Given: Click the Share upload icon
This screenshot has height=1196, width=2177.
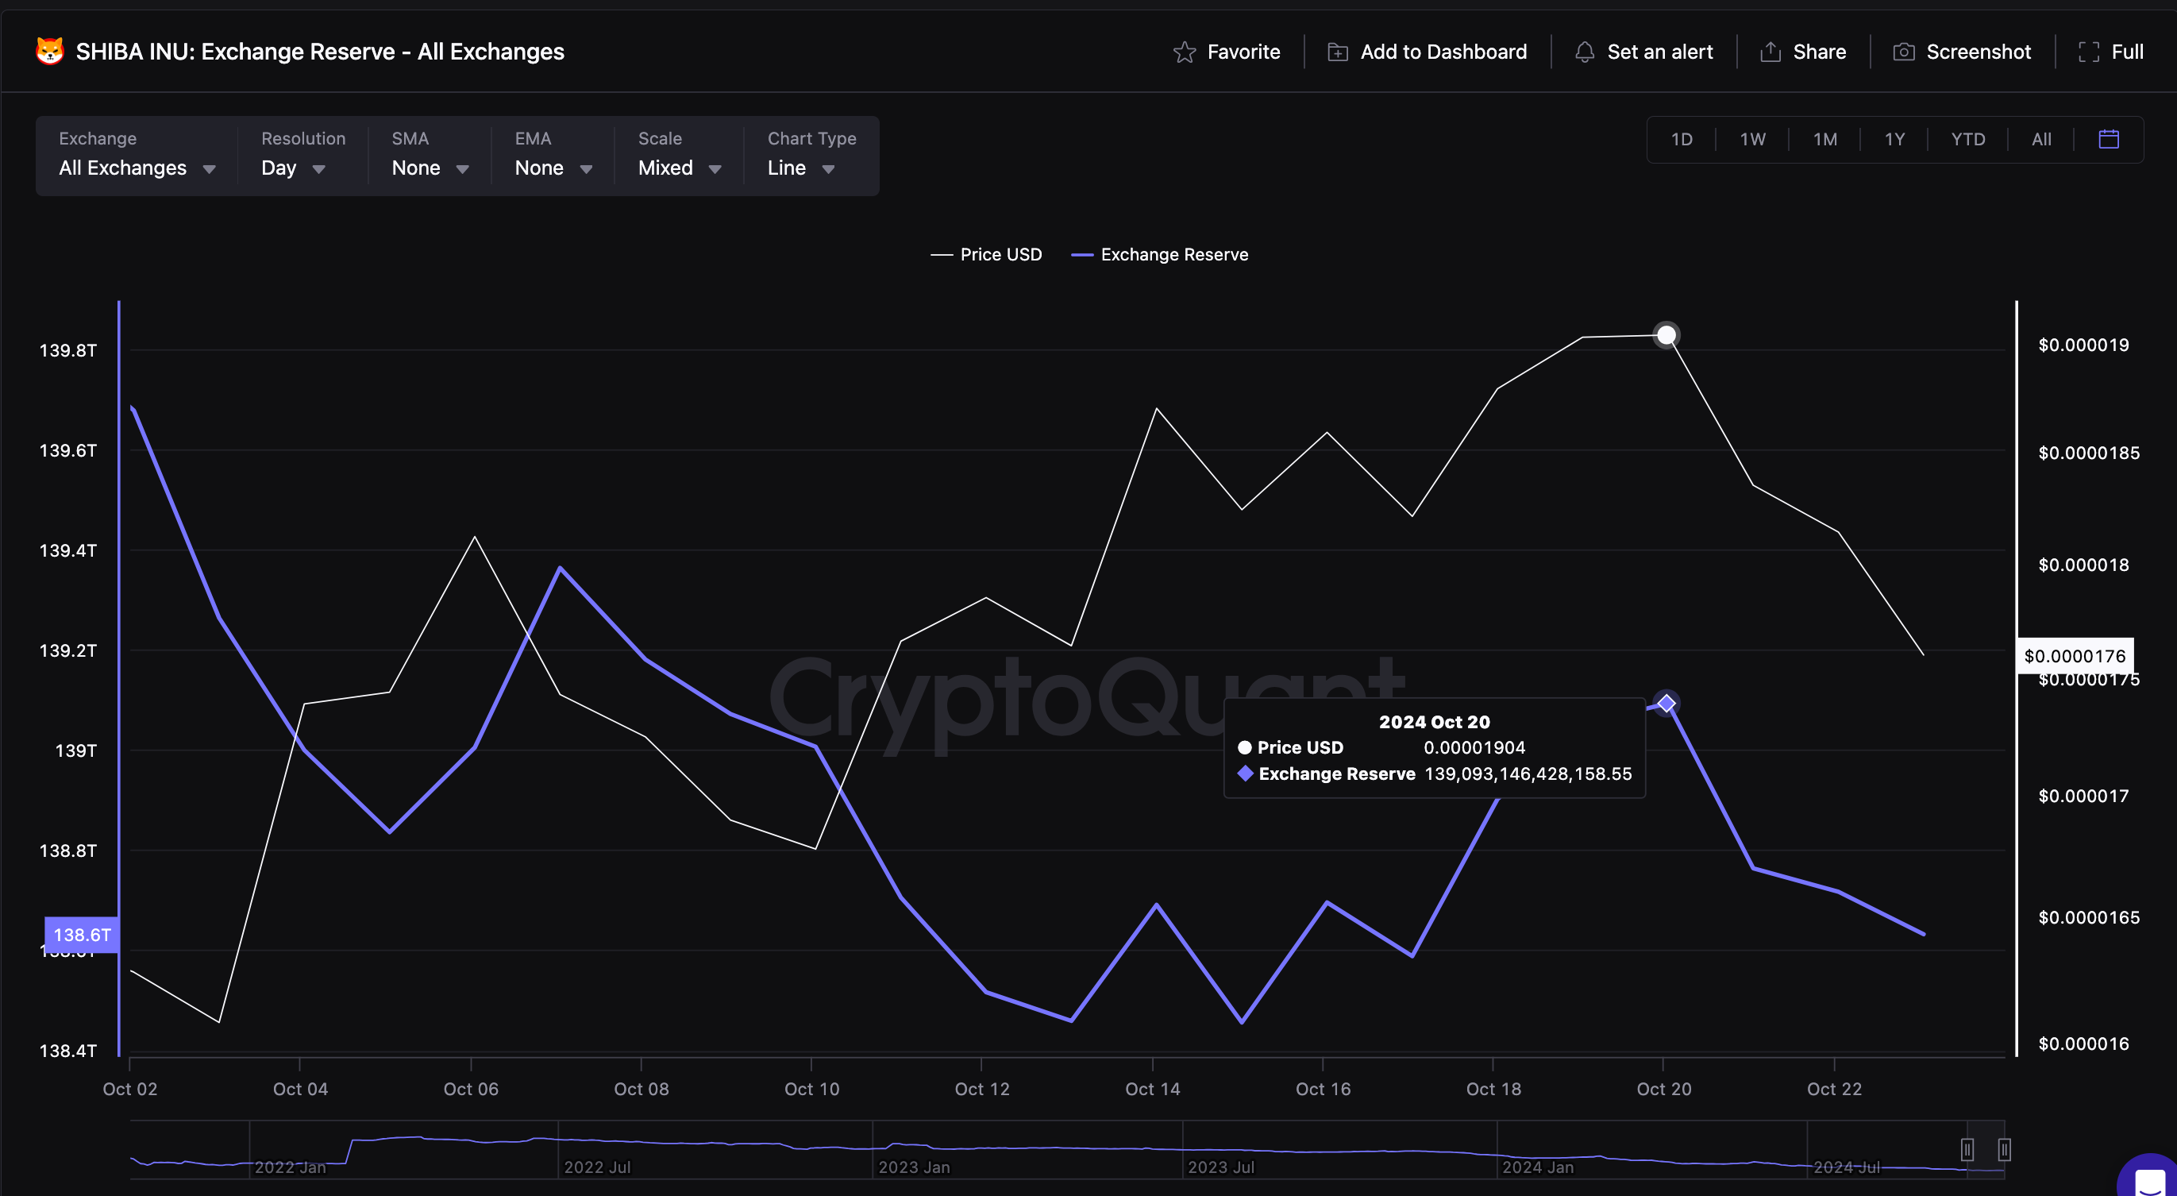Looking at the screenshot, I should (1770, 52).
